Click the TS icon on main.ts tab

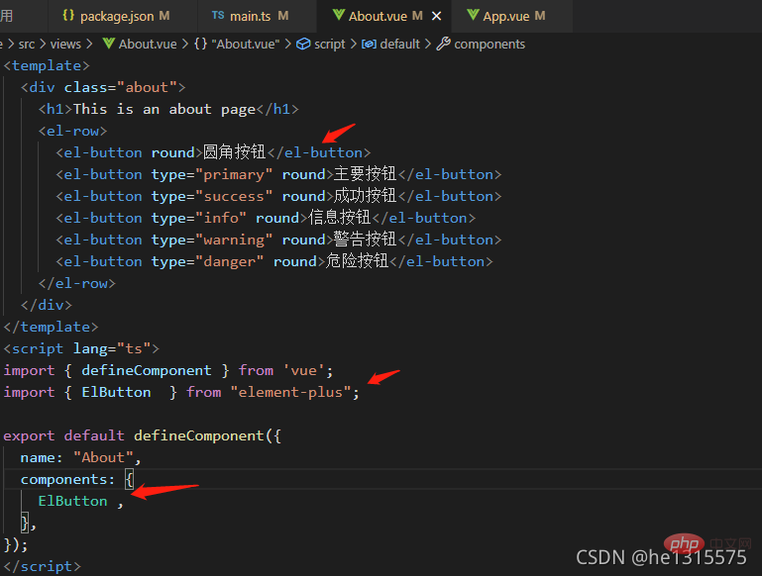pos(218,16)
